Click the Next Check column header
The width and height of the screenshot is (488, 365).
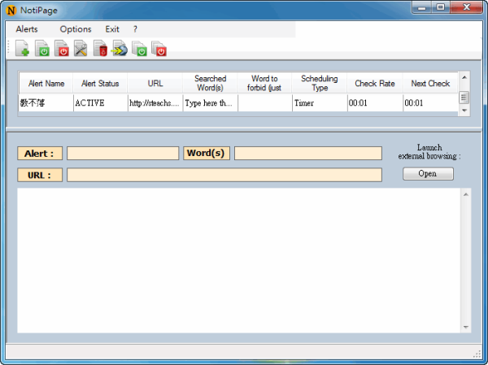pos(430,83)
